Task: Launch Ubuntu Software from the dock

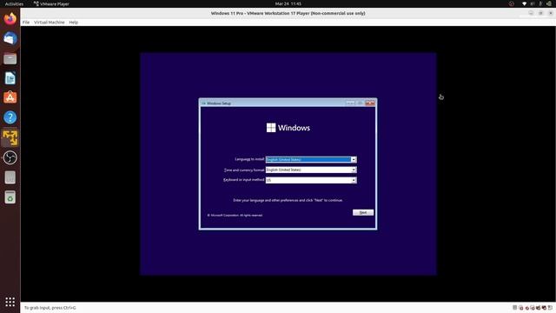Action: (x=10, y=97)
